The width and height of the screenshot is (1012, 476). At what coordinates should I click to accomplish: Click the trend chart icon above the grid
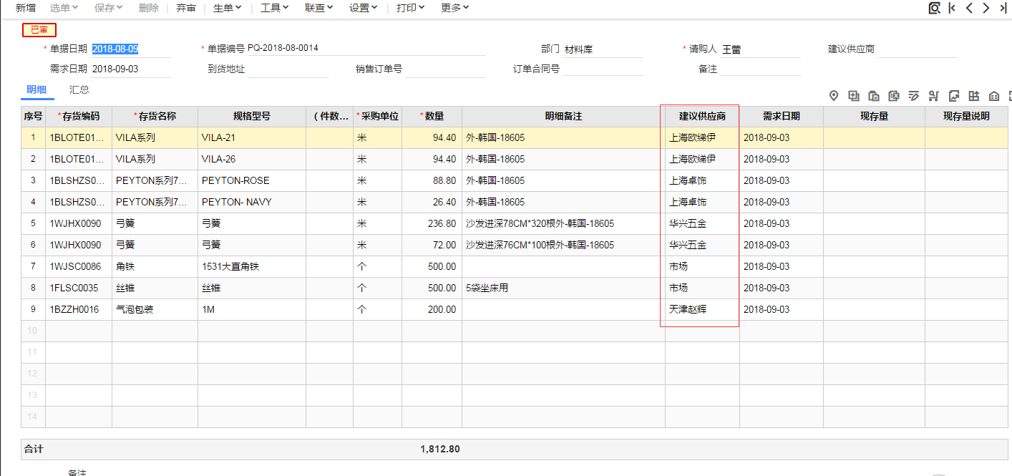pyautogui.click(x=954, y=96)
